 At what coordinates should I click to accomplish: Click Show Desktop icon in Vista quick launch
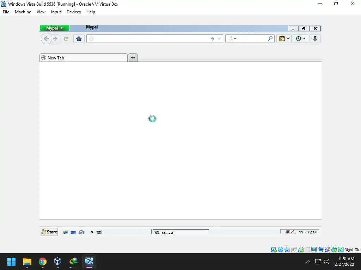tap(73, 232)
